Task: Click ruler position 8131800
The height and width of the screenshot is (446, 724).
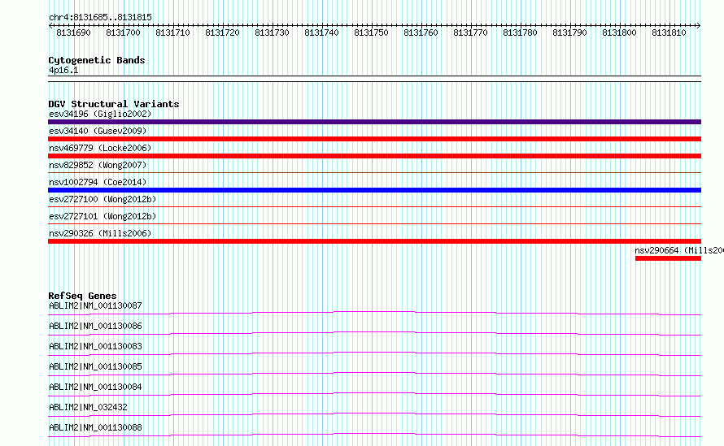Action: [x=619, y=32]
